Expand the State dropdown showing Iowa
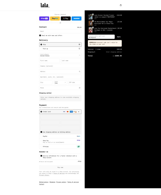161x195 pixels. [60, 82]
